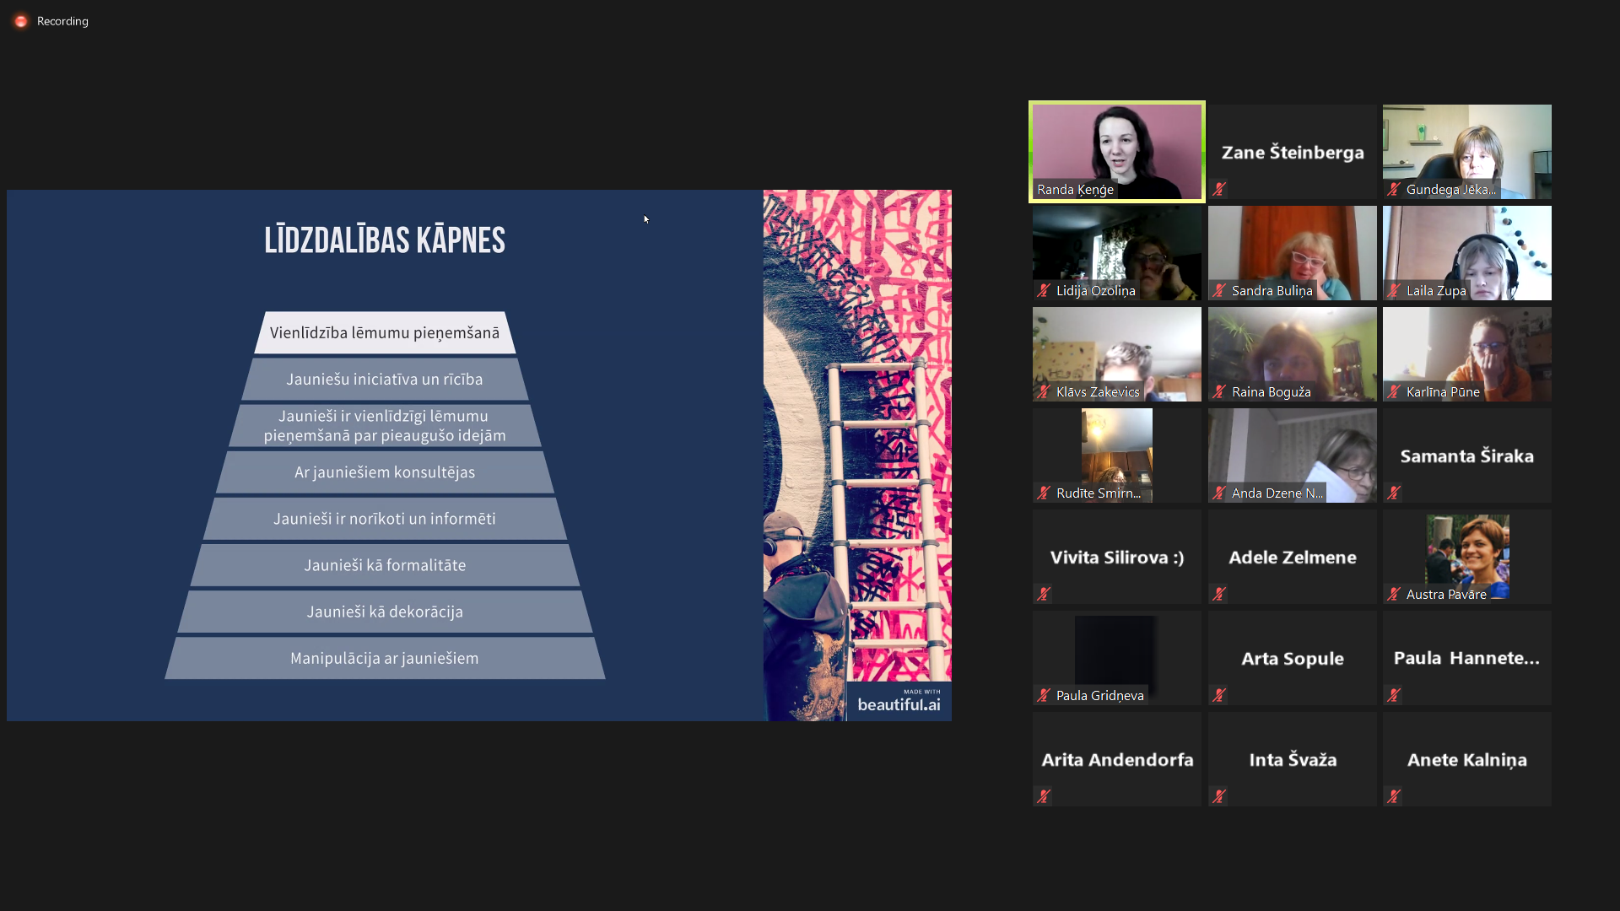This screenshot has height=911, width=1620.
Task: Click muted mic icon on Inta Švaža tile
Action: (1219, 796)
